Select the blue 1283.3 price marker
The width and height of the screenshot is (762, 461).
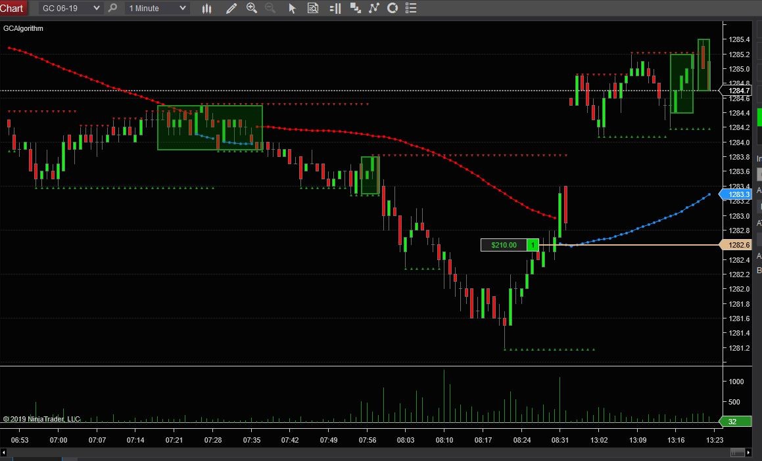[735, 194]
